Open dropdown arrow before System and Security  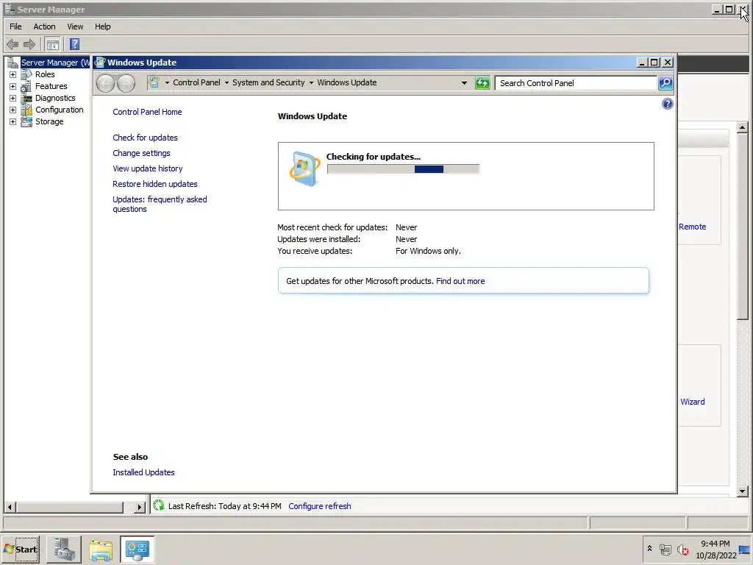pos(226,82)
